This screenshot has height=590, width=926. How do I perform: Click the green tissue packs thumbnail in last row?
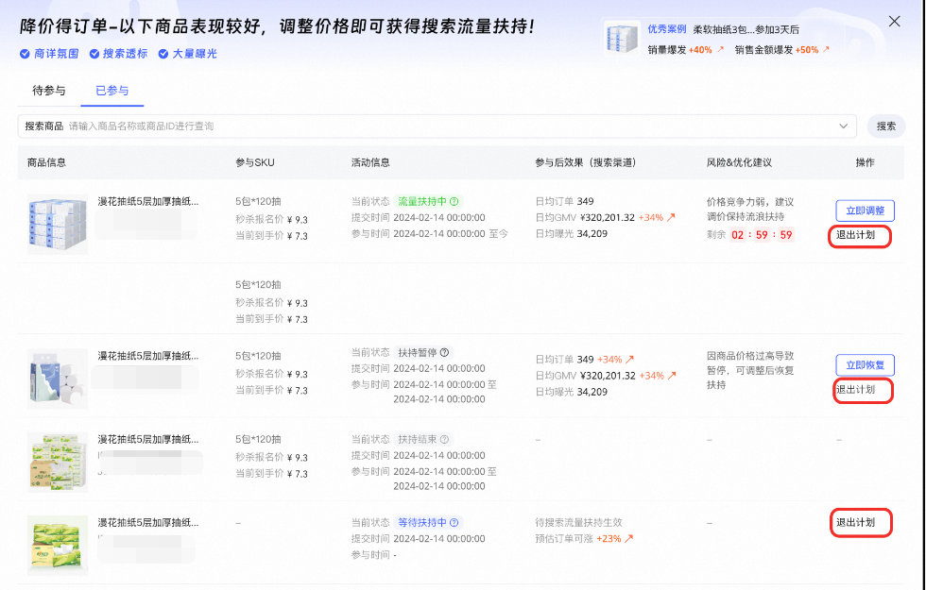point(58,546)
